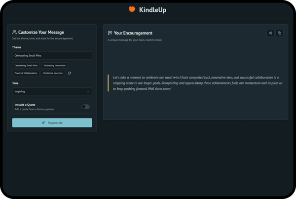Image resolution: width=296 pixels, height=199 pixels.
Task: Click the yellow bar beside the message
Action: point(108,83)
